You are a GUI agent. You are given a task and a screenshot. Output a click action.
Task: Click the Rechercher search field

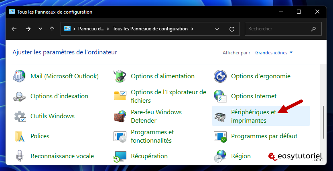(283, 29)
